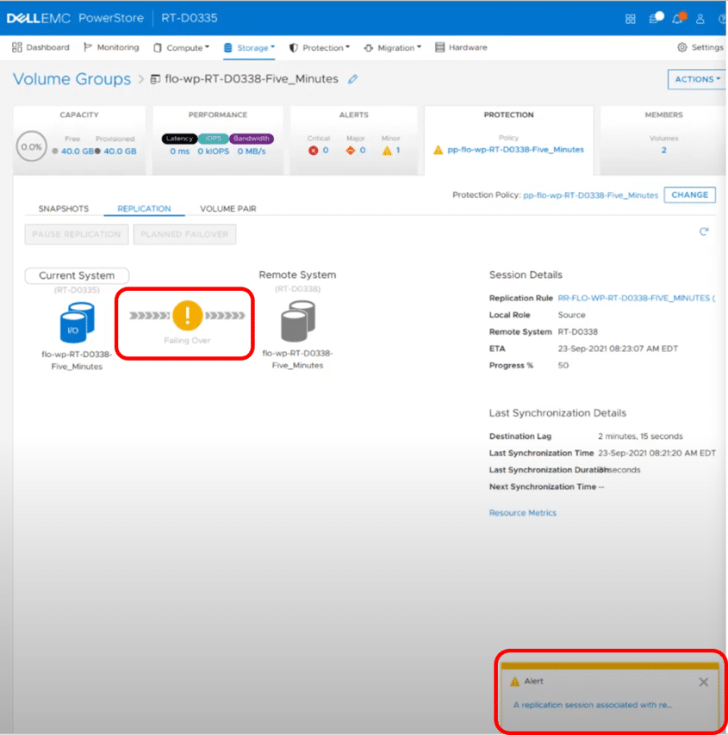Click the Migration icon in navigation
Viewport: 728px width, 735px height.
pos(369,48)
